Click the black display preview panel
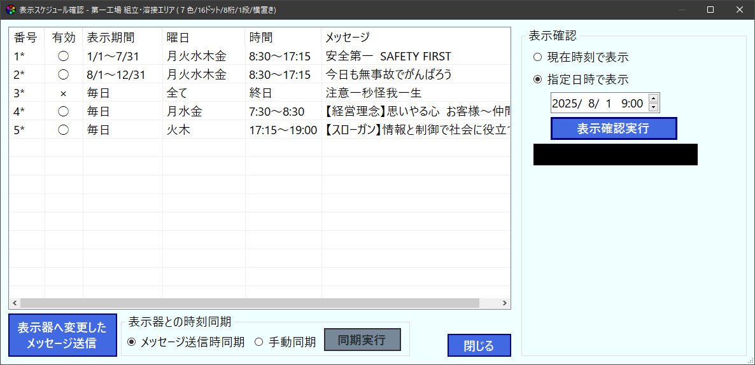The width and height of the screenshot is (755, 365). [616, 155]
